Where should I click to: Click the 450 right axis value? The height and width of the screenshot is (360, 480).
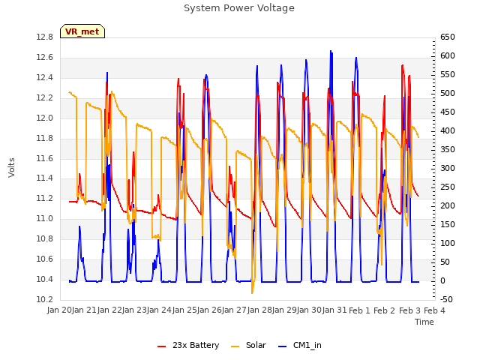pos(448,112)
